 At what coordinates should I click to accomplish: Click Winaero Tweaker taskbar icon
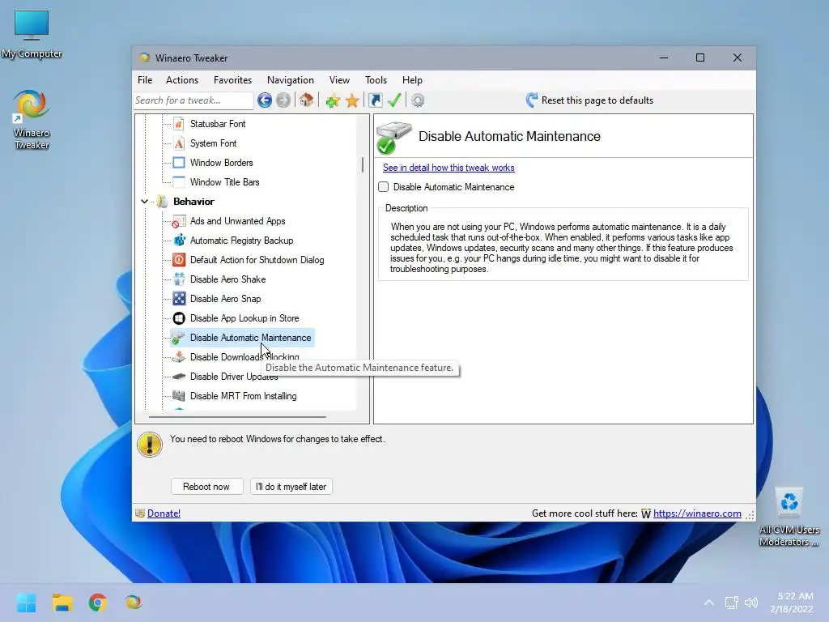click(134, 603)
